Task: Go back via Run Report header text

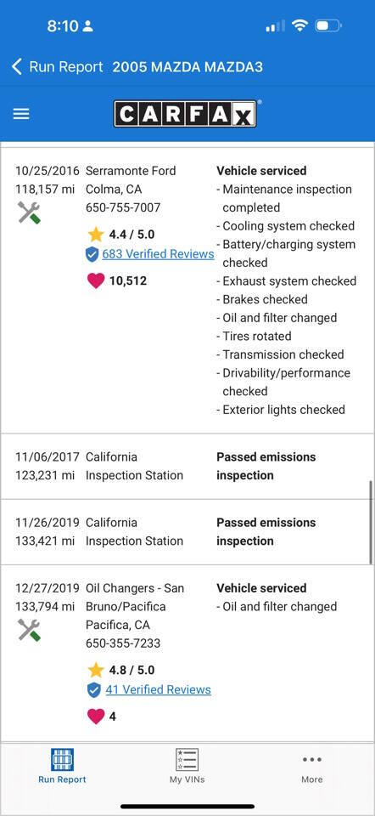Action: coord(66,66)
